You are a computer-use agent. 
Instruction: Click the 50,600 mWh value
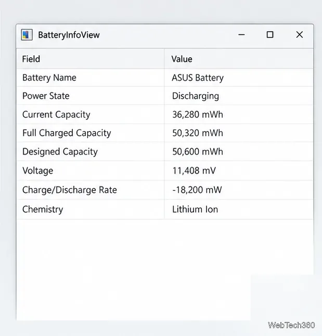198,151
